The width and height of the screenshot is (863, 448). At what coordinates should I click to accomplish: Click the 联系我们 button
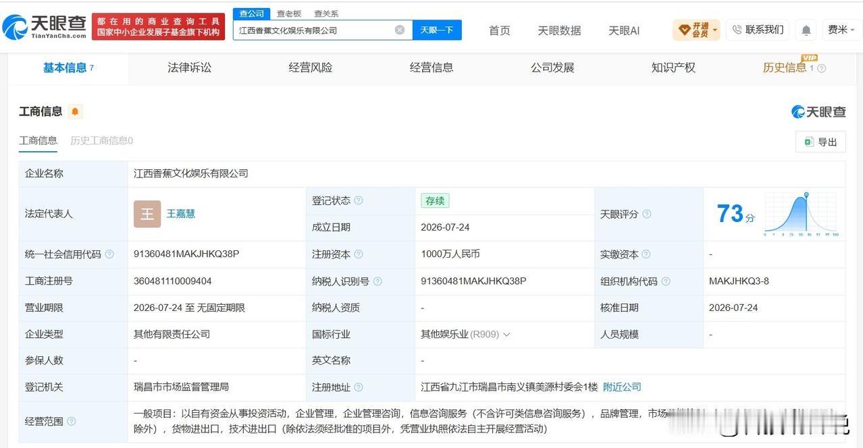coord(758,30)
